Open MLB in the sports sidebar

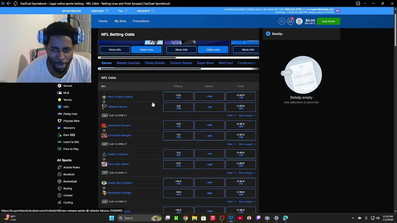(63, 93)
